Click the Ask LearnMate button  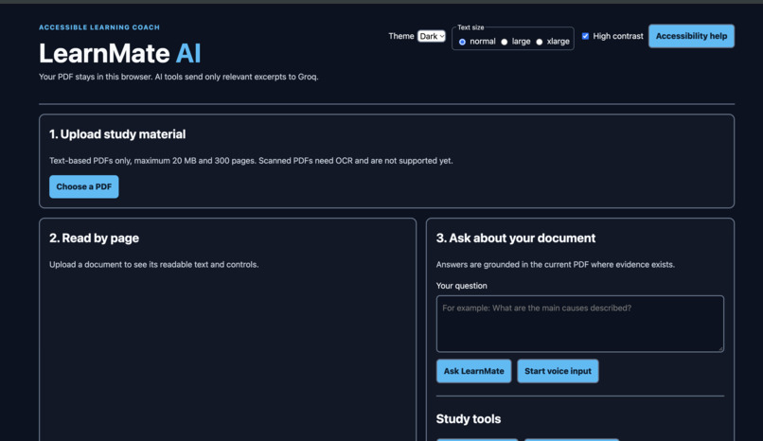[x=473, y=371]
